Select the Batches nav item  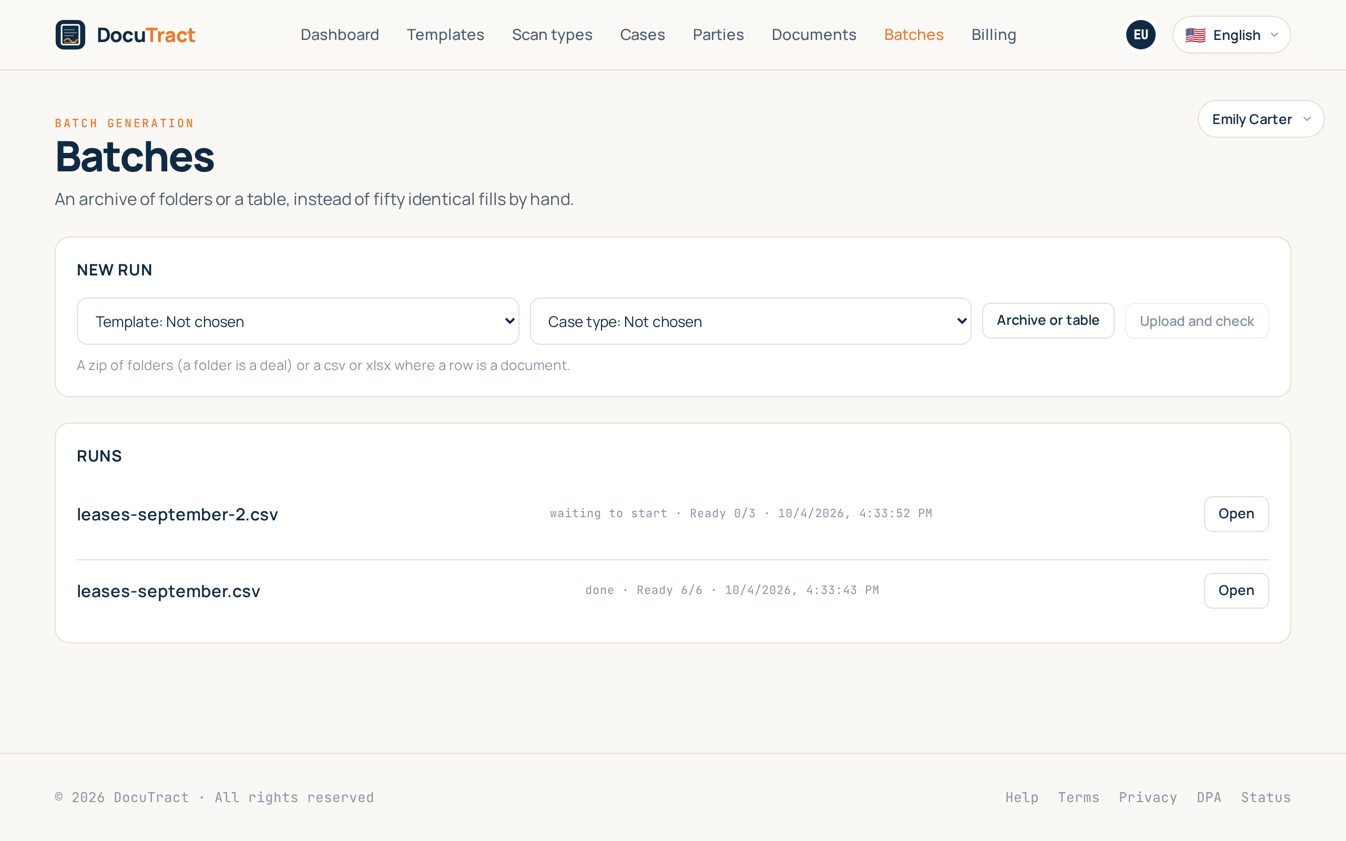914,35
